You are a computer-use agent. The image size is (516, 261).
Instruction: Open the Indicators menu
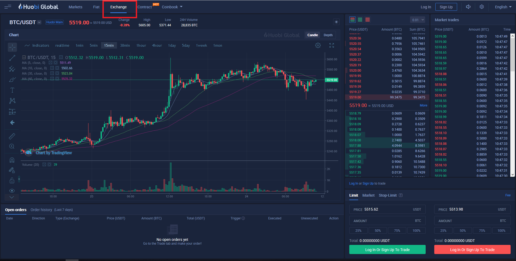(37, 45)
